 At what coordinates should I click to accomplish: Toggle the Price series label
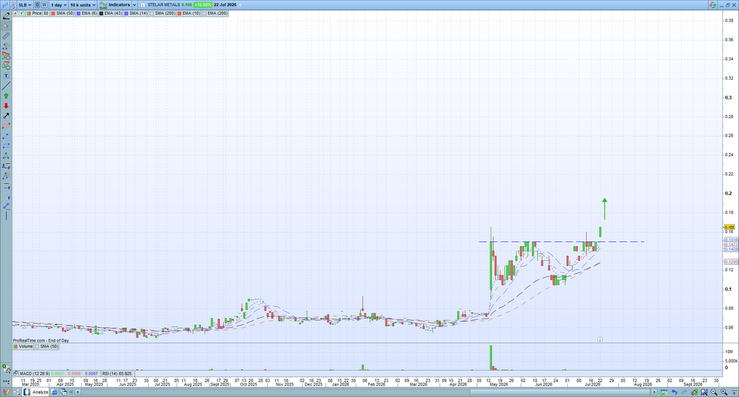click(33, 13)
